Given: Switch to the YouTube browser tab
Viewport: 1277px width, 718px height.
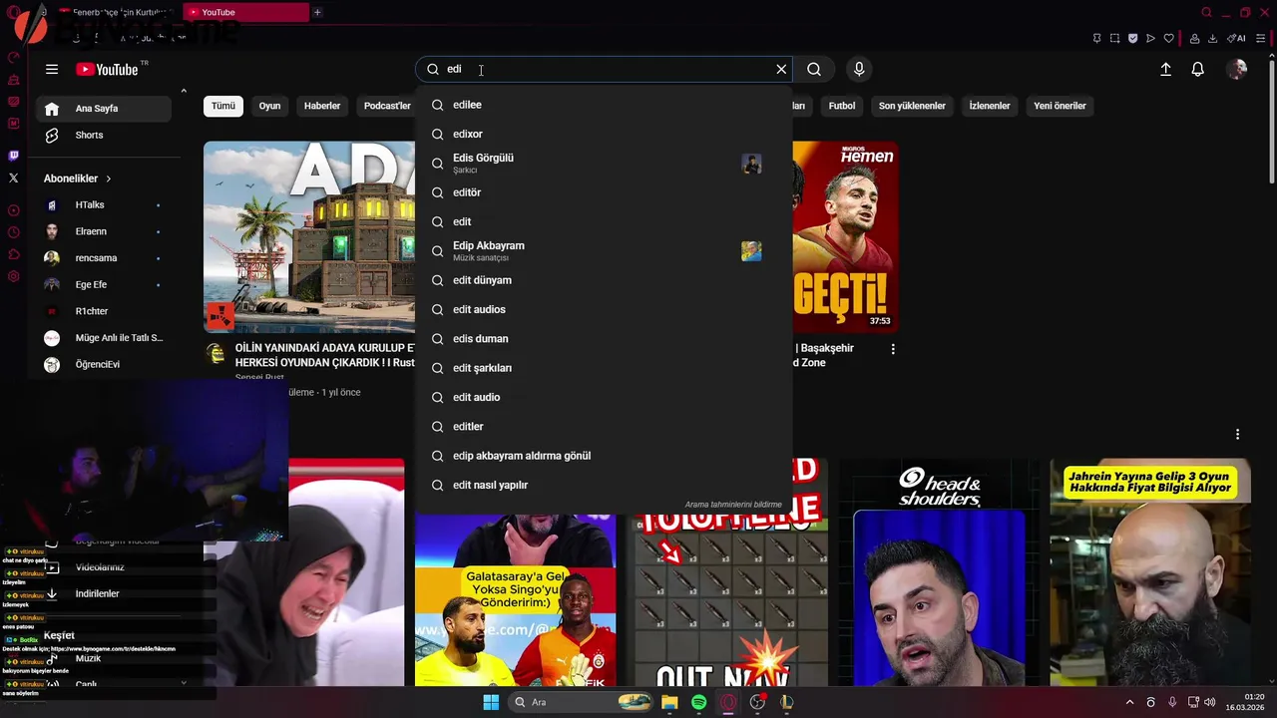Looking at the screenshot, I should click(246, 12).
